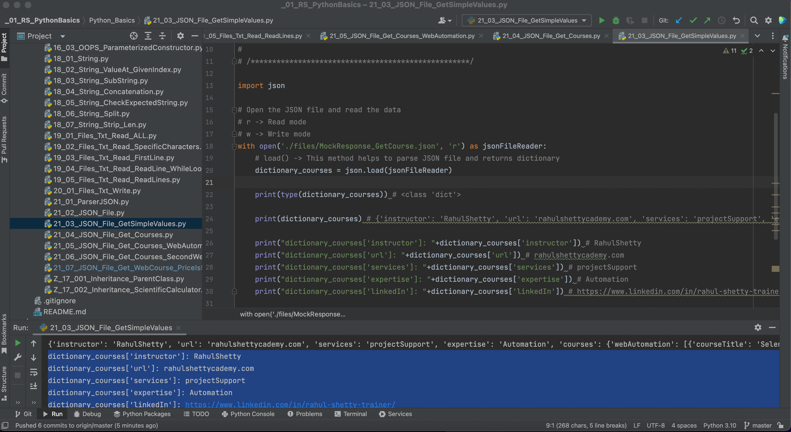
Task: Switch to 21_05_JSON_File_Get_Courses_WebAutomation.py tab
Action: 402,36
